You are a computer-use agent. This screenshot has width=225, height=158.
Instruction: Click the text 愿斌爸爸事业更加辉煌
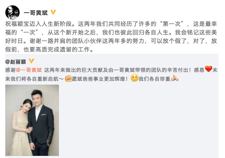pos(98,79)
